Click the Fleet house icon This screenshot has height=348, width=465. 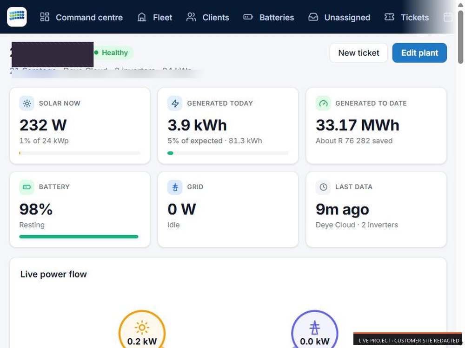[142, 17]
